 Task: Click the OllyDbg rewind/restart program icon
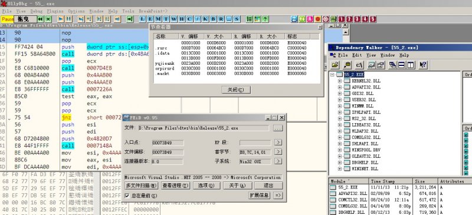40,19
